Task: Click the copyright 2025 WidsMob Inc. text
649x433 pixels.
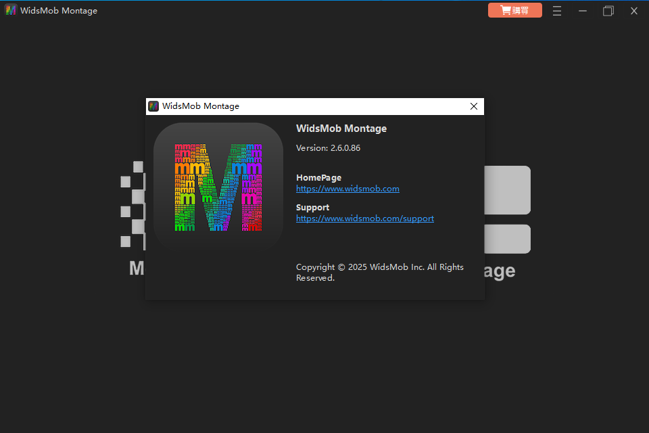Action: [x=379, y=272]
